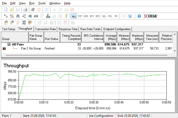Click the 95% Confidence Interval column header

click(x=93, y=37)
